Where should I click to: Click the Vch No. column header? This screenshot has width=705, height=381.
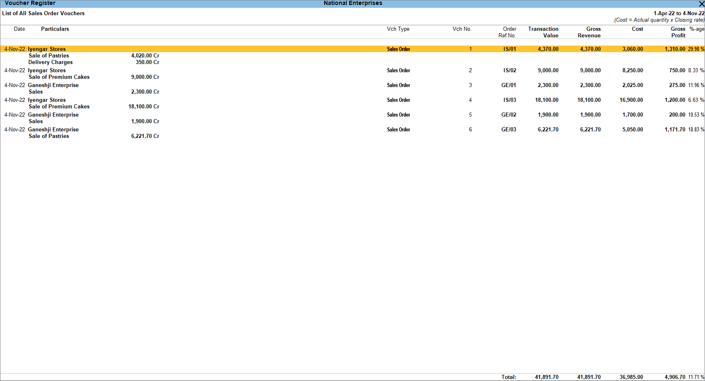click(x=462, y=29)
